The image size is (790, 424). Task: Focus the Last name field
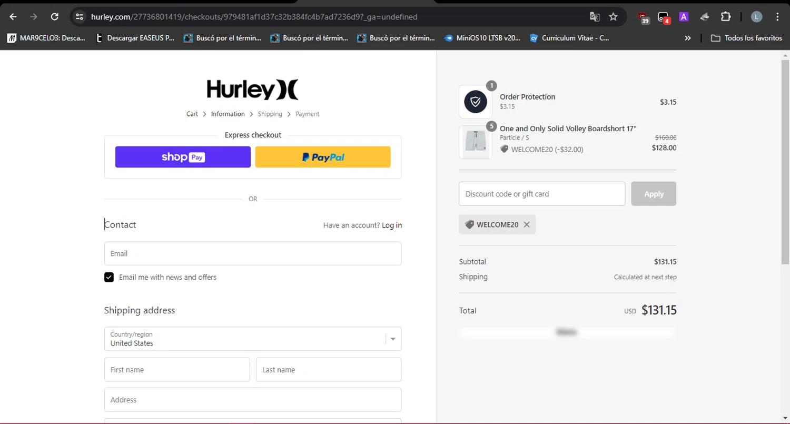pyautogui.click(x=329, y=370)
